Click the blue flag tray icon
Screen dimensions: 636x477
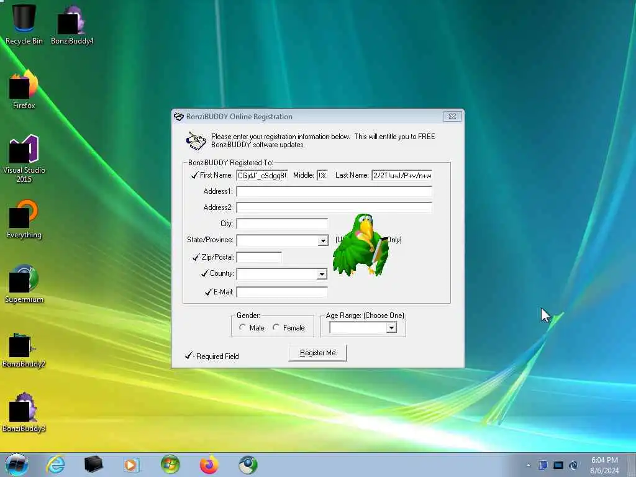point(543,465)
